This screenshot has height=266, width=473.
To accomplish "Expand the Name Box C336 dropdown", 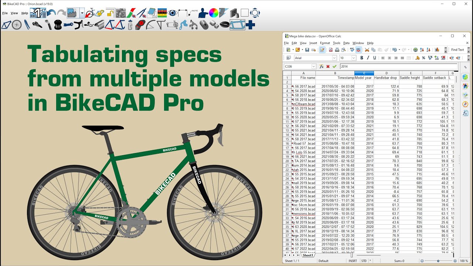I will 314,66.
